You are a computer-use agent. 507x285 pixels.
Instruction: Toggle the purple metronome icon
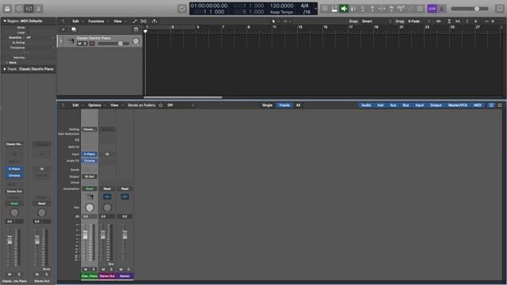point(441,9)
